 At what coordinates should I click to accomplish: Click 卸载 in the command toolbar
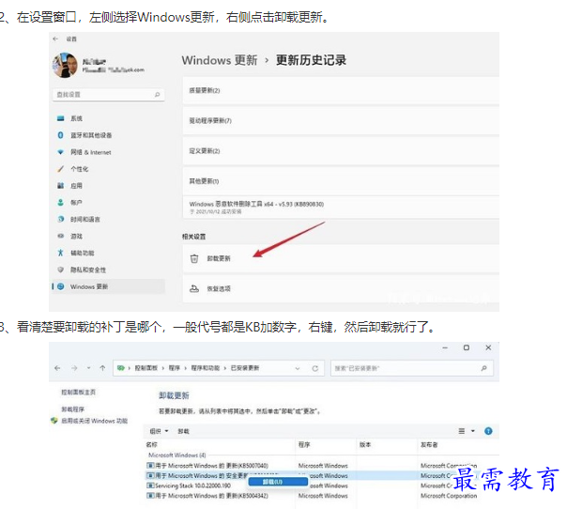pyautogui.click(x=183, y=431)
